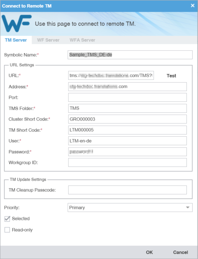
Task: Click the TM Update Settings group title
Action: pyautogui.click(x=28, y=180)
